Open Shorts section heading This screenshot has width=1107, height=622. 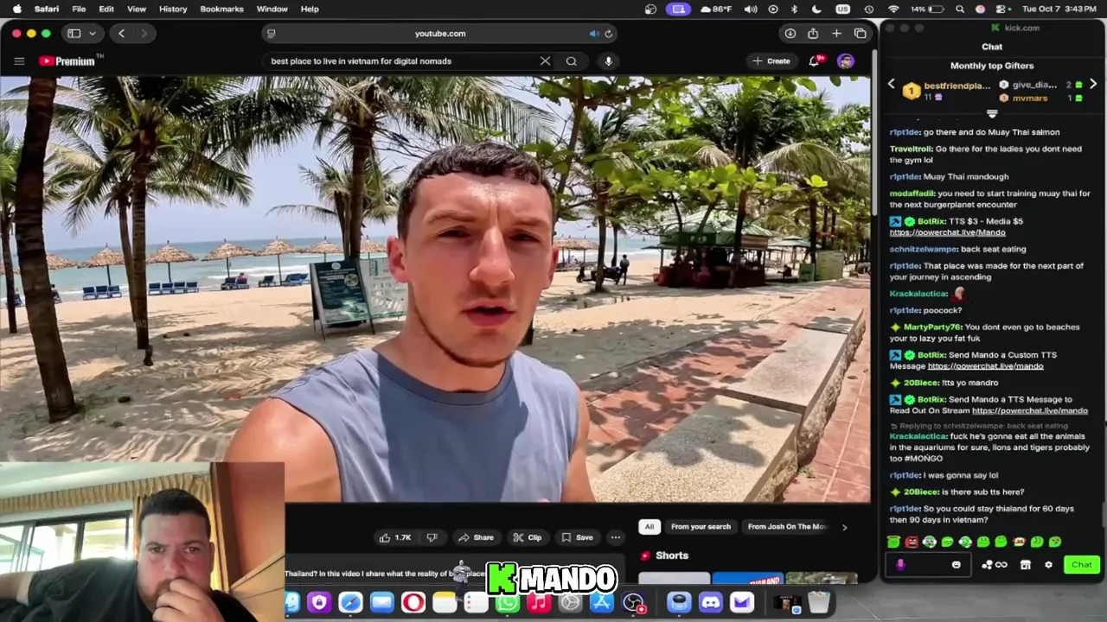[x=672, y=555]
